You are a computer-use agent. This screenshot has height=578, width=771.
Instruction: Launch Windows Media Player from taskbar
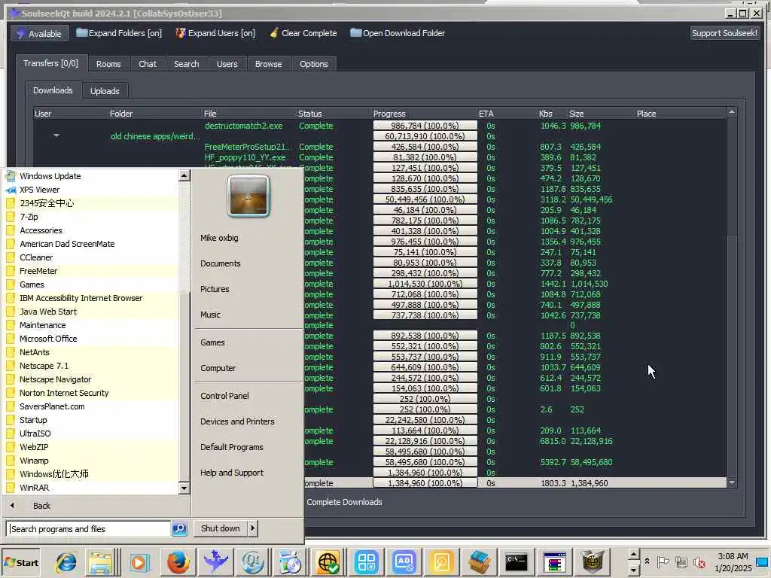(x=139, y=561)
